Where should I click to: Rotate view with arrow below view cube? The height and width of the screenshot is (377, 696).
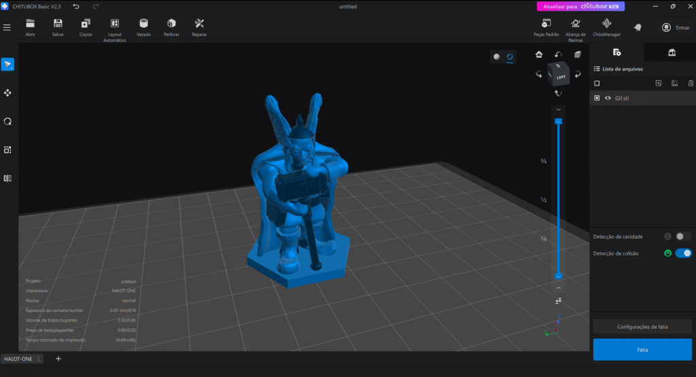(x=558, y=94)
